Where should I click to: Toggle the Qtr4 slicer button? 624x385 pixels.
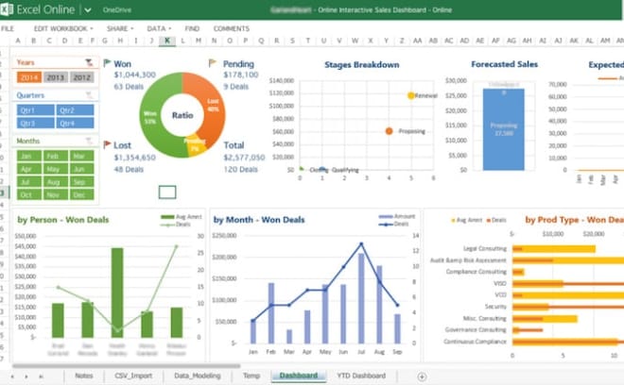[x=76, y=124]
